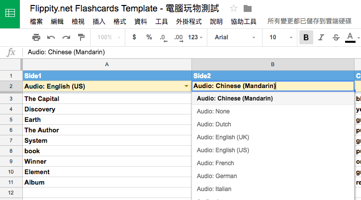Open the Side1 audio language dropdown arrow
Screen dimensions: 361x200
click(x=186, y=86)
